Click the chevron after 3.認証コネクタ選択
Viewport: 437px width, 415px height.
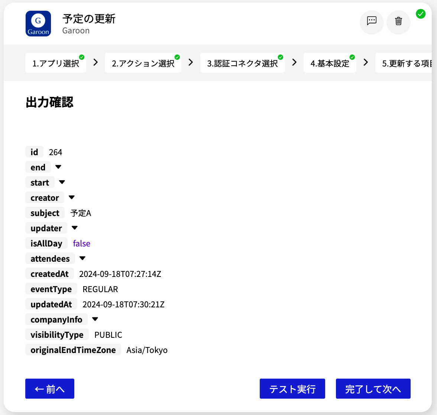coord(294,62)
